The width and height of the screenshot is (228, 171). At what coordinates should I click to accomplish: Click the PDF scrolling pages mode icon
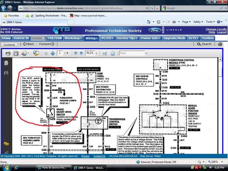(x=104, y=53)
